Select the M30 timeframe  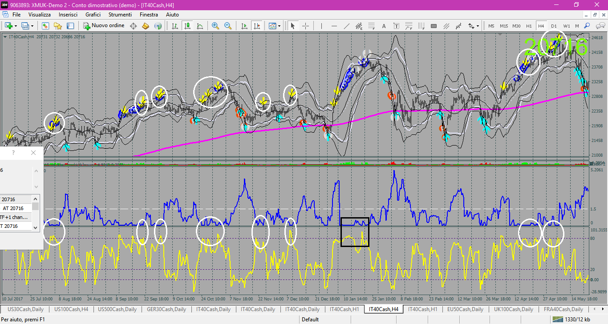tap(516, 26)
